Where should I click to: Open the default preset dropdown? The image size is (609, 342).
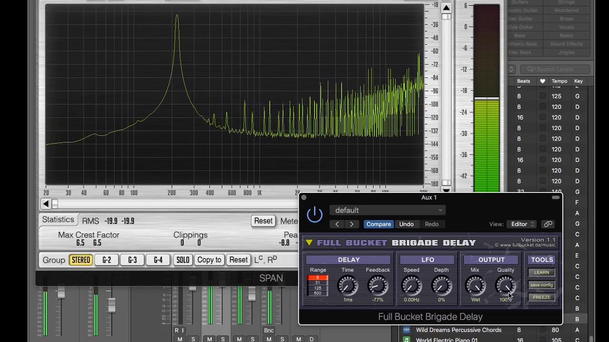[x=388, y=210]
